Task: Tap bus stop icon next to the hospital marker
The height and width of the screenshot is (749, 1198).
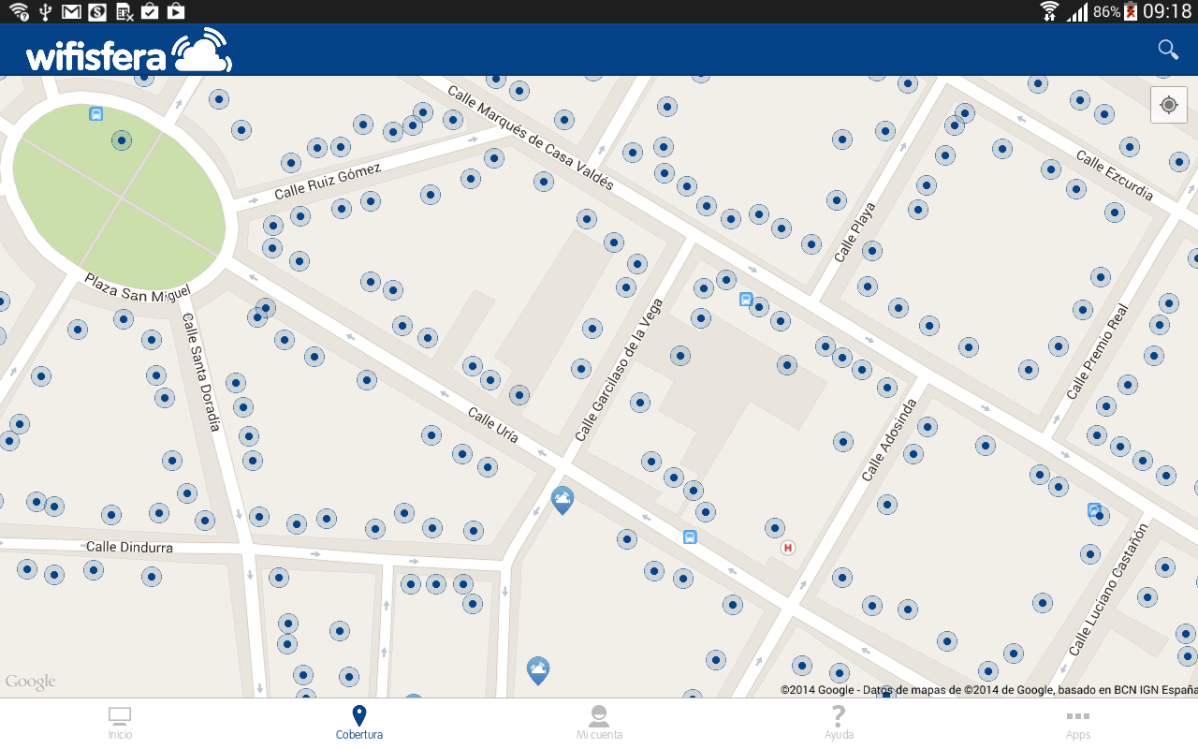Action: pos(690,537)
